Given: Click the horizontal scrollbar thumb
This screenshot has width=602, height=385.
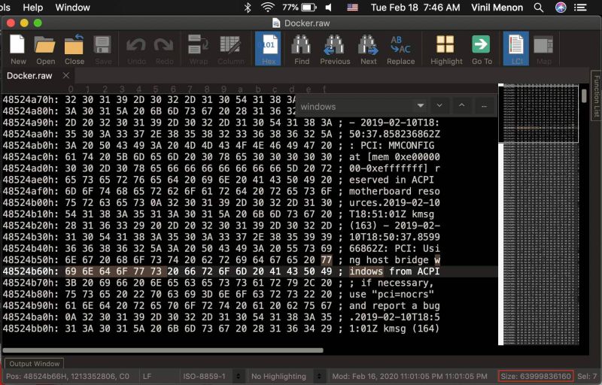Looking at the screenshot, I should pyautogui.click(x=163, y=350).
